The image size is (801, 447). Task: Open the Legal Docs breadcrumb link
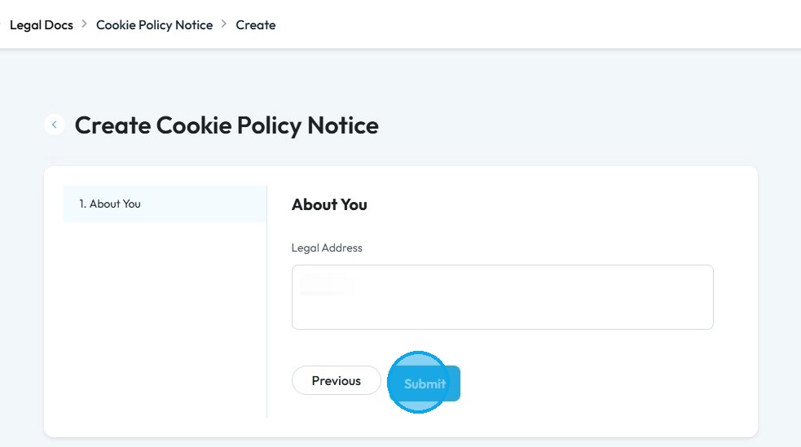pyautogui.click(x=41, y=24)
